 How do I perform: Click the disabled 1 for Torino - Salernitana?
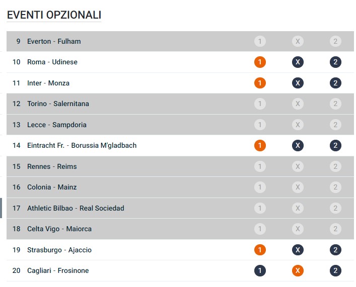coord(260,104)
